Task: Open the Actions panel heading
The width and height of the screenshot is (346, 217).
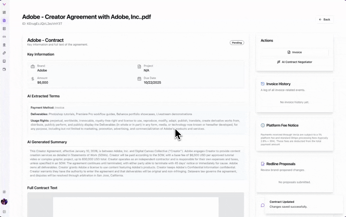Action: (x=267, y=40)
